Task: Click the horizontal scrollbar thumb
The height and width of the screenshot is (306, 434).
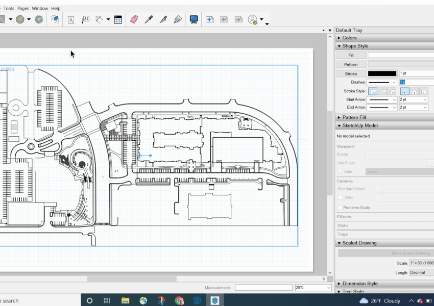Action: (132, 279)
